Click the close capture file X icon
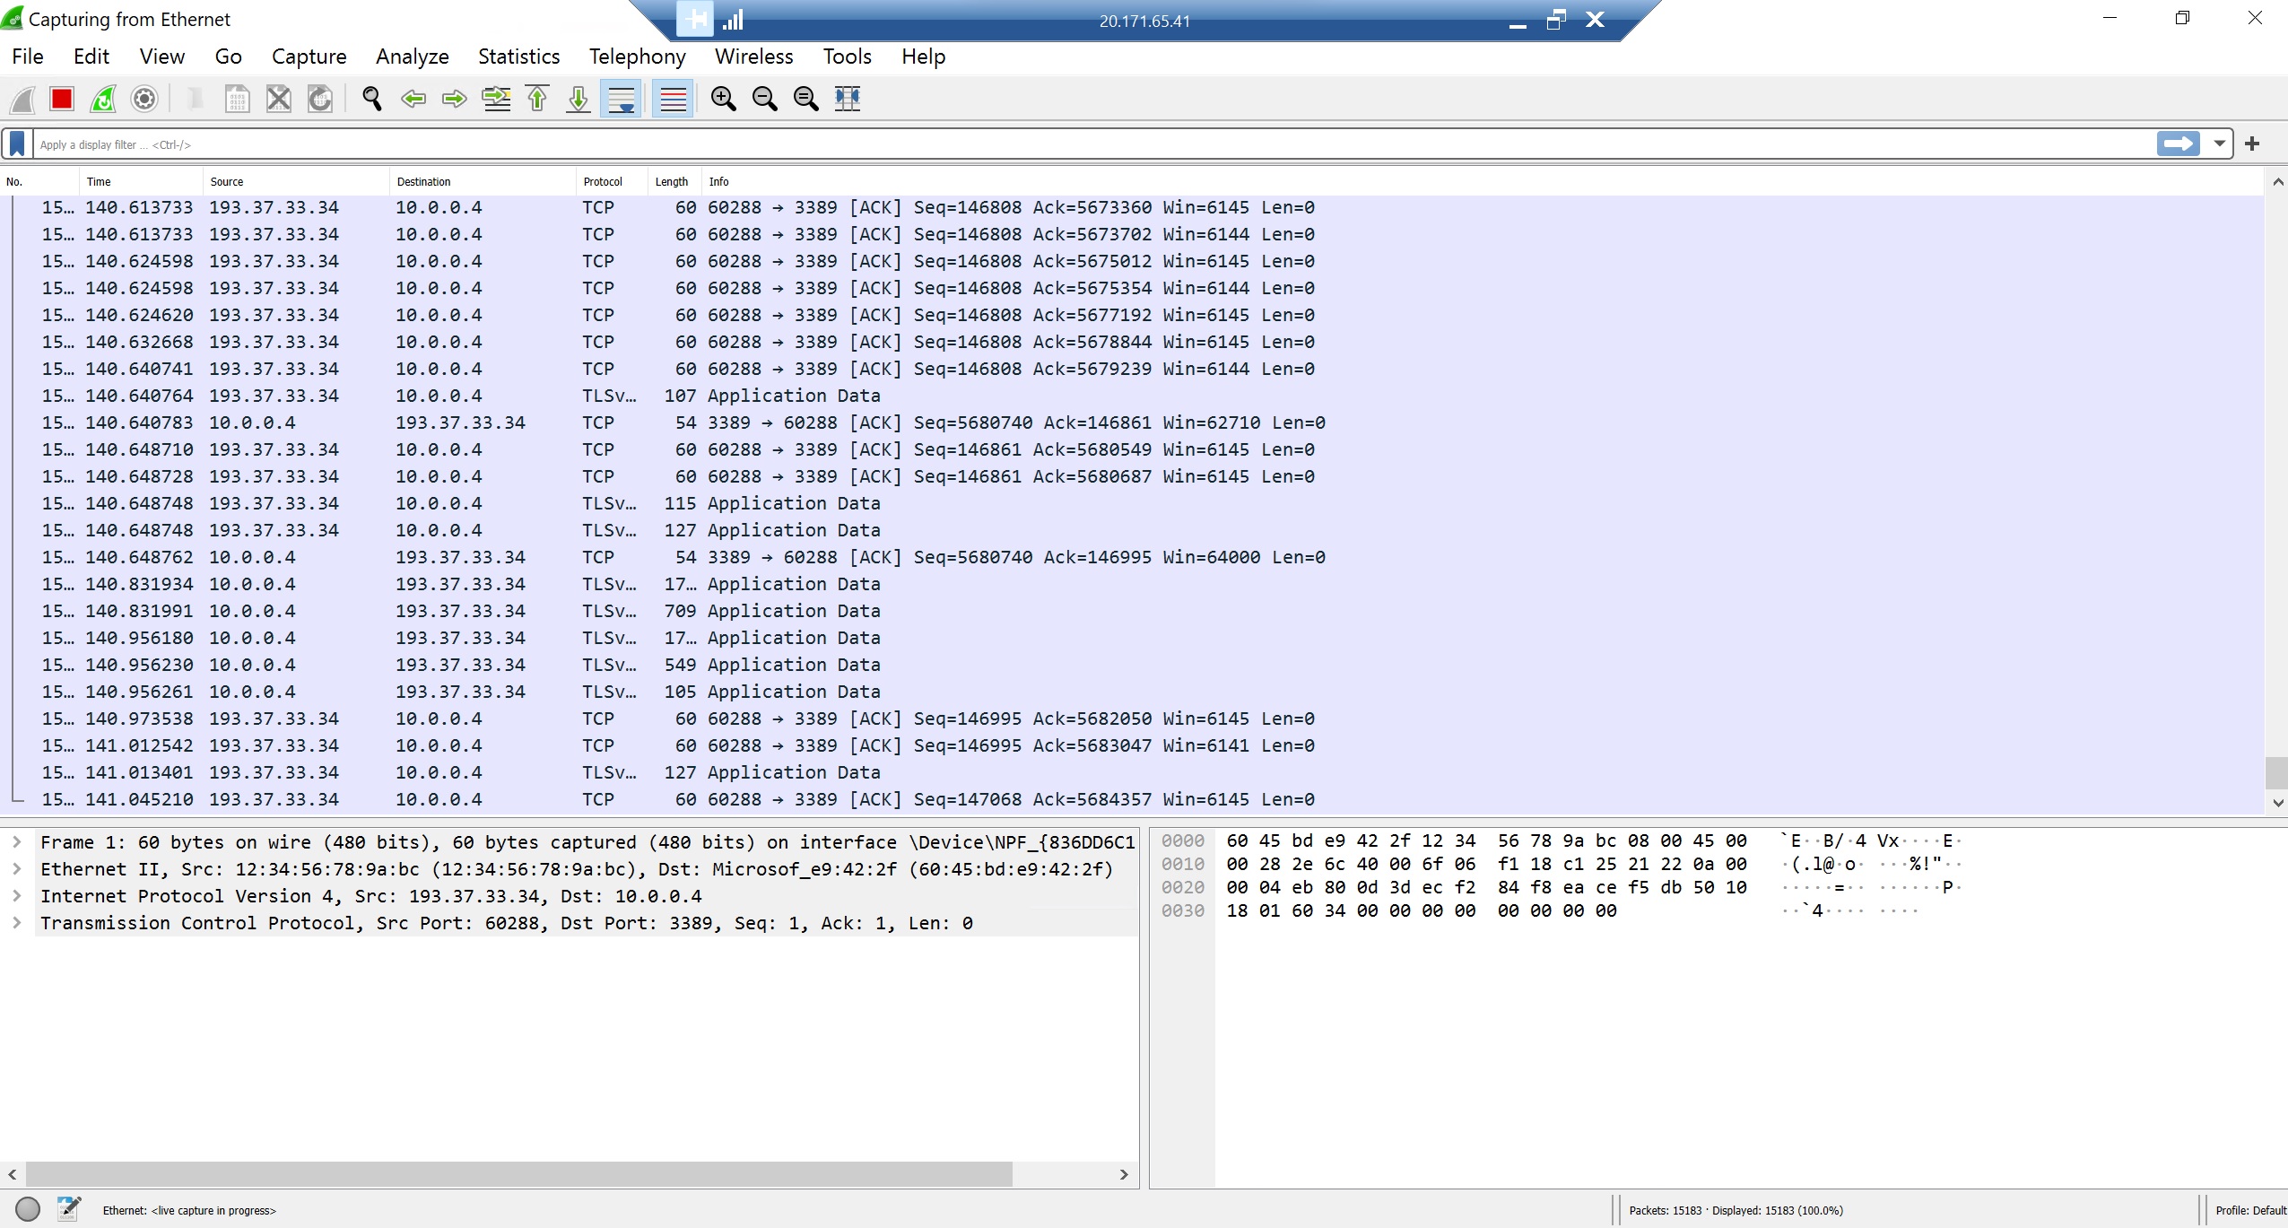The image size is (2288, 1228). [x=279, y=99]
